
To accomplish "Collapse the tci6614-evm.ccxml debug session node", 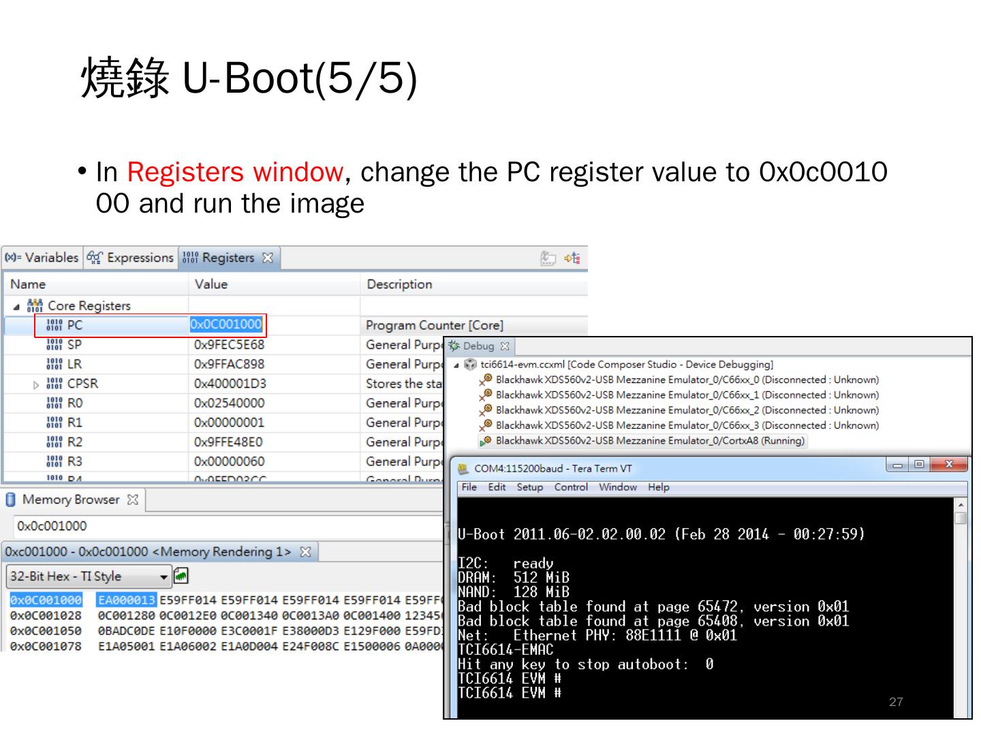I will point(456,365).
